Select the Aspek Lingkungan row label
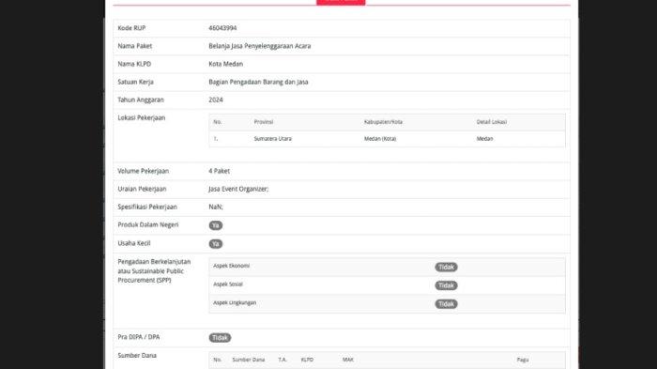 pyautogui.click(x=235, y=302)
